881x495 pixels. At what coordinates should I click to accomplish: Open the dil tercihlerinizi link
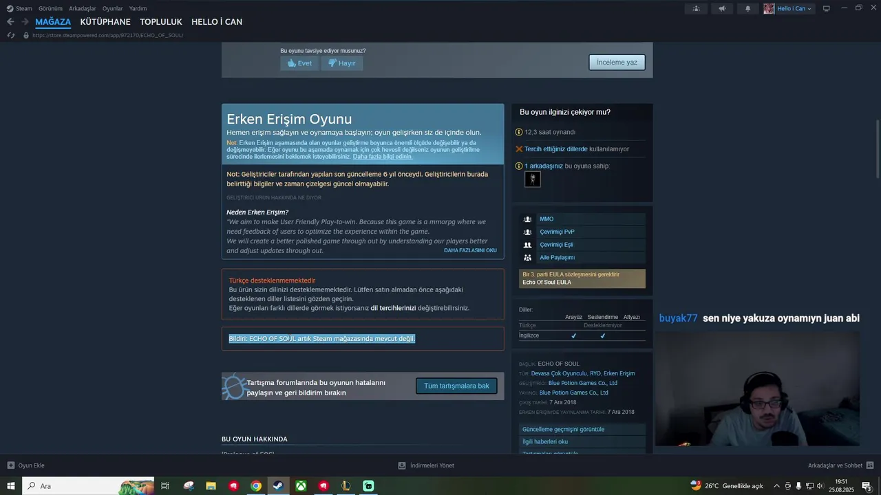point(393,308)
